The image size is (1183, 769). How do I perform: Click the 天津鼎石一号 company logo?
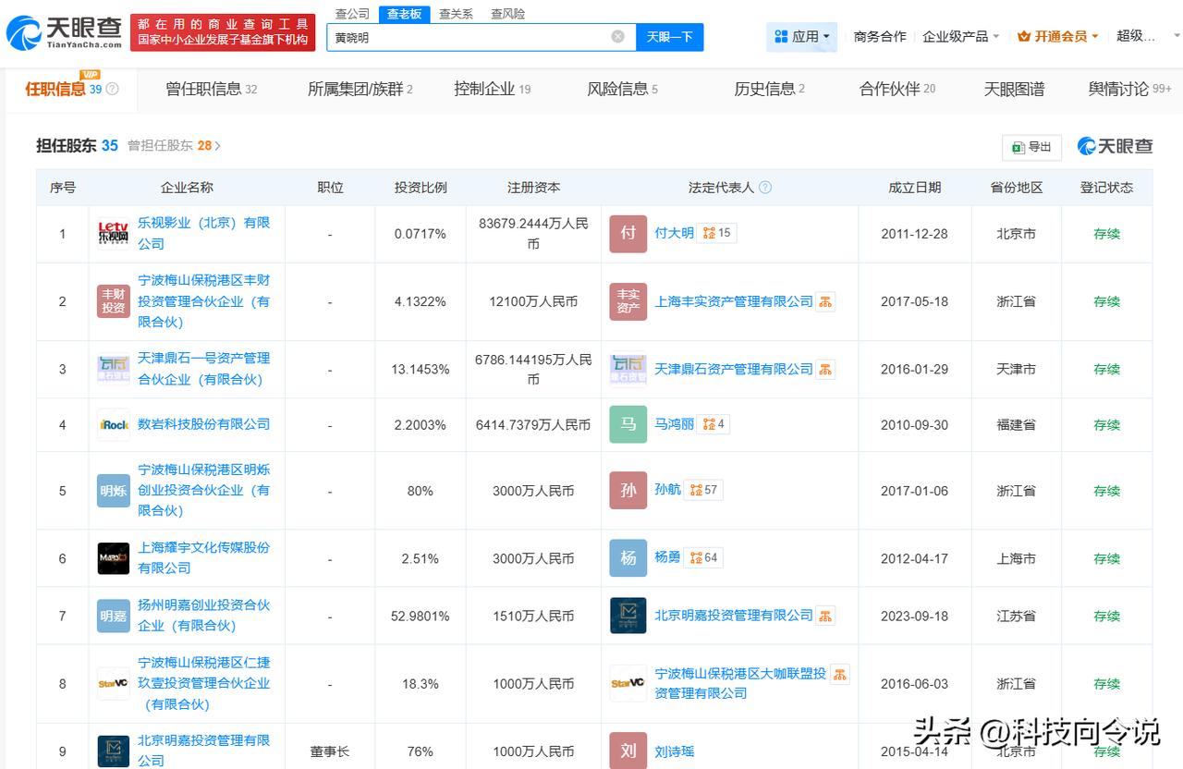click(x=114, y=369)
